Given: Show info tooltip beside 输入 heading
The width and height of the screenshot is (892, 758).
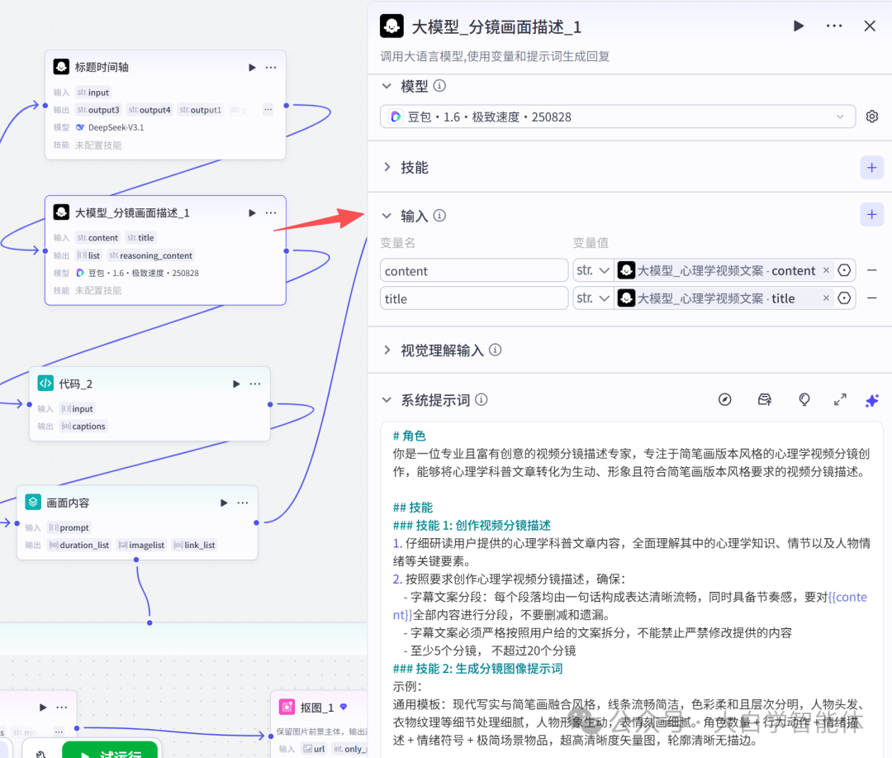Looking at the screenshot, I should pyautogui.click(x=439, y=216).
